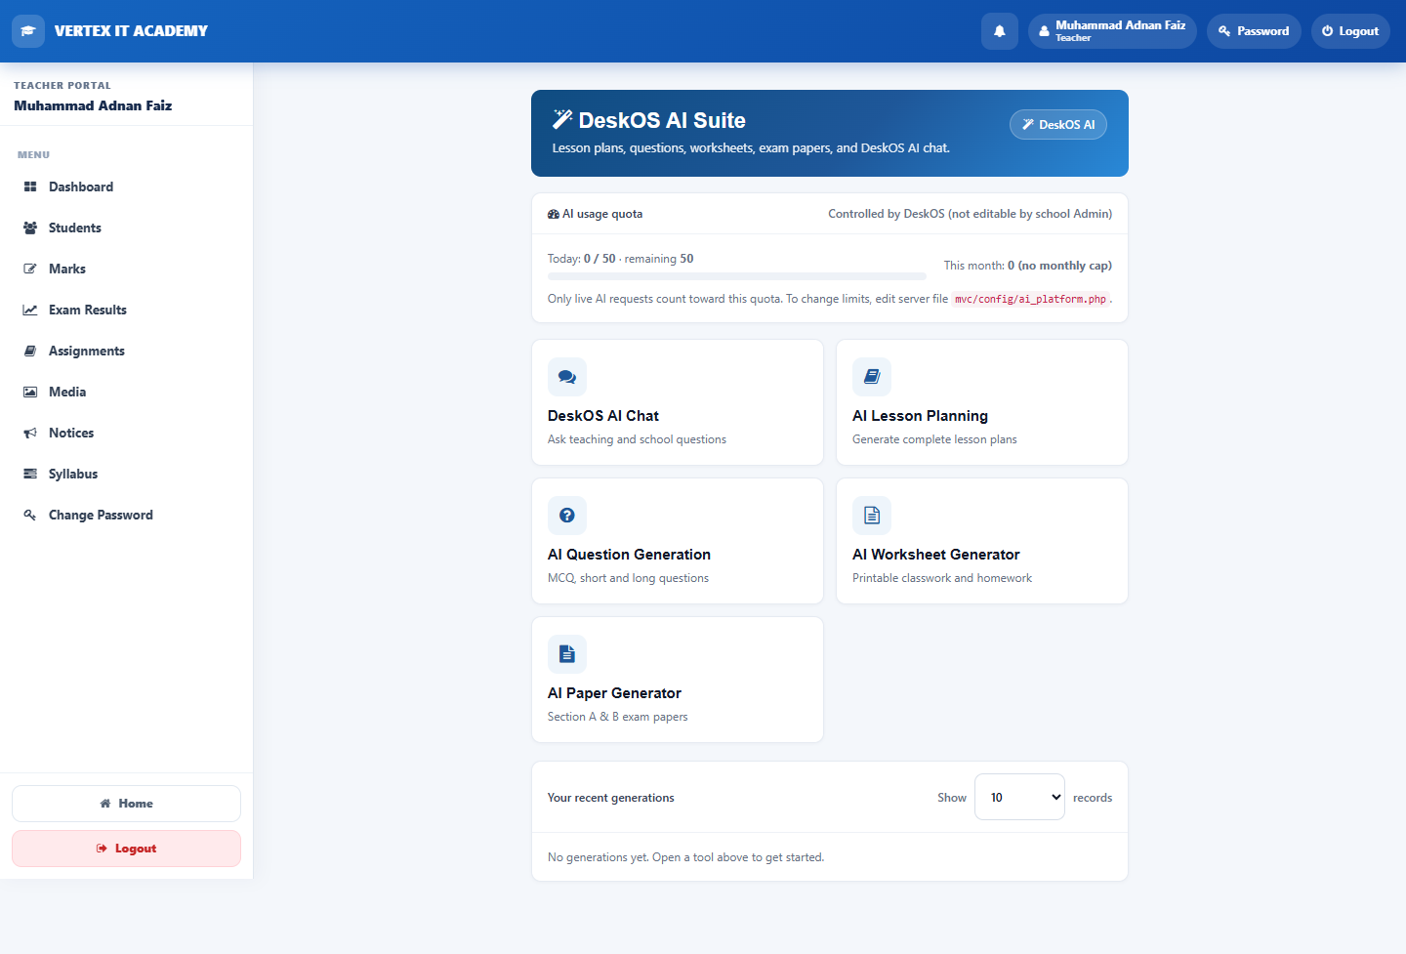Click the Students group icon in sidebar

coord(30,228)
